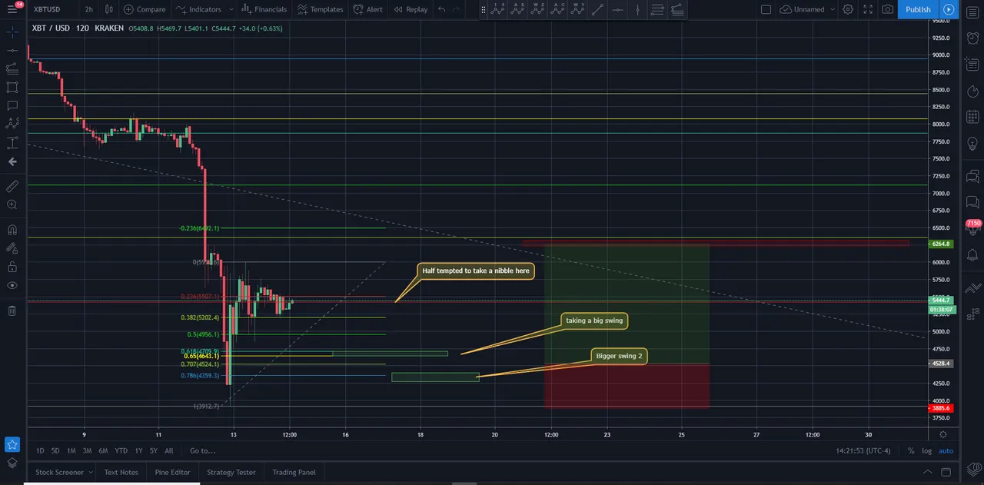This screenshot has height=485, width=984.
Task: Open prediction and measurement tools in sidebar
Action: (12, 143)
